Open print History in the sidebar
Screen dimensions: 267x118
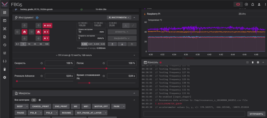(x=4, y=45)
